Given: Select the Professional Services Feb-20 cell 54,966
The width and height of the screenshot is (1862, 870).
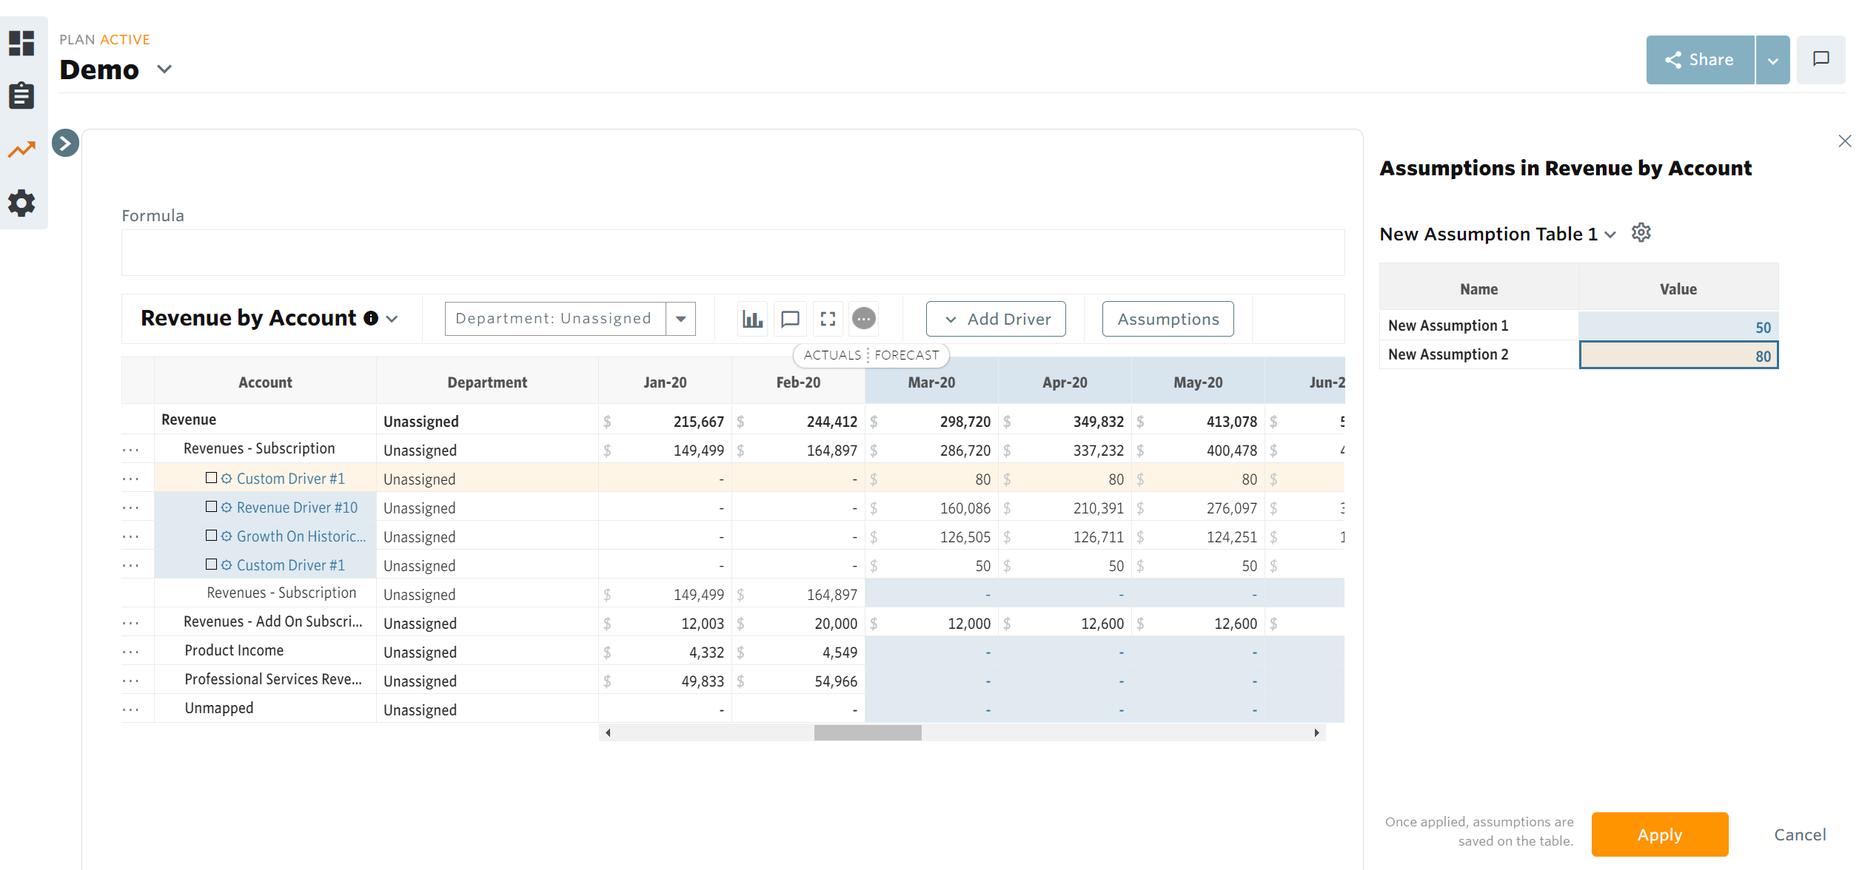Looking at the screenshot, I should (x=798, y=681).
